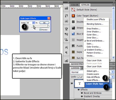Viewport: 116px width, 100px height.
Task: Select Drop Shadow... from context menu
Action: pyautogui.click(x=94, y=29)
